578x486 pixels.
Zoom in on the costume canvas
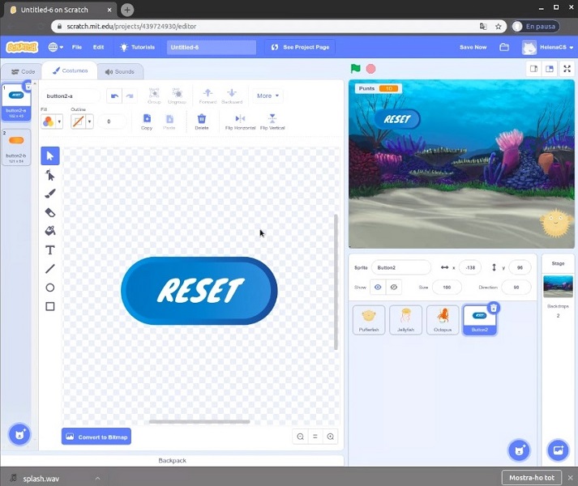330,437
